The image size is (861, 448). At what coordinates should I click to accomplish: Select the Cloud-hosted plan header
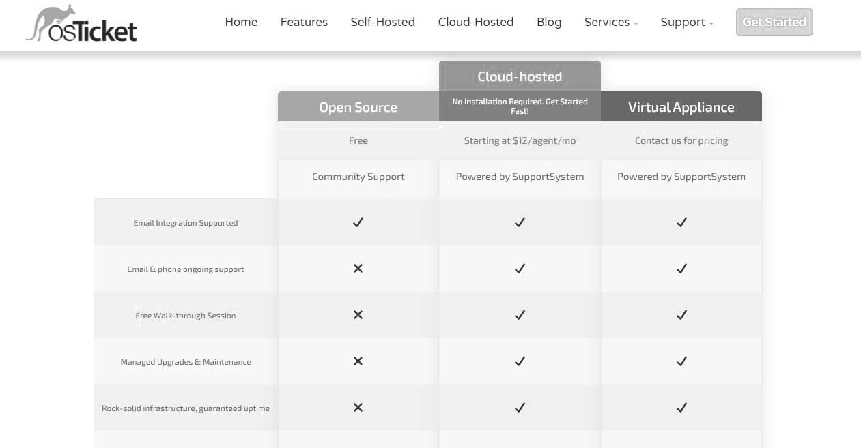click(x=520, y=77)
